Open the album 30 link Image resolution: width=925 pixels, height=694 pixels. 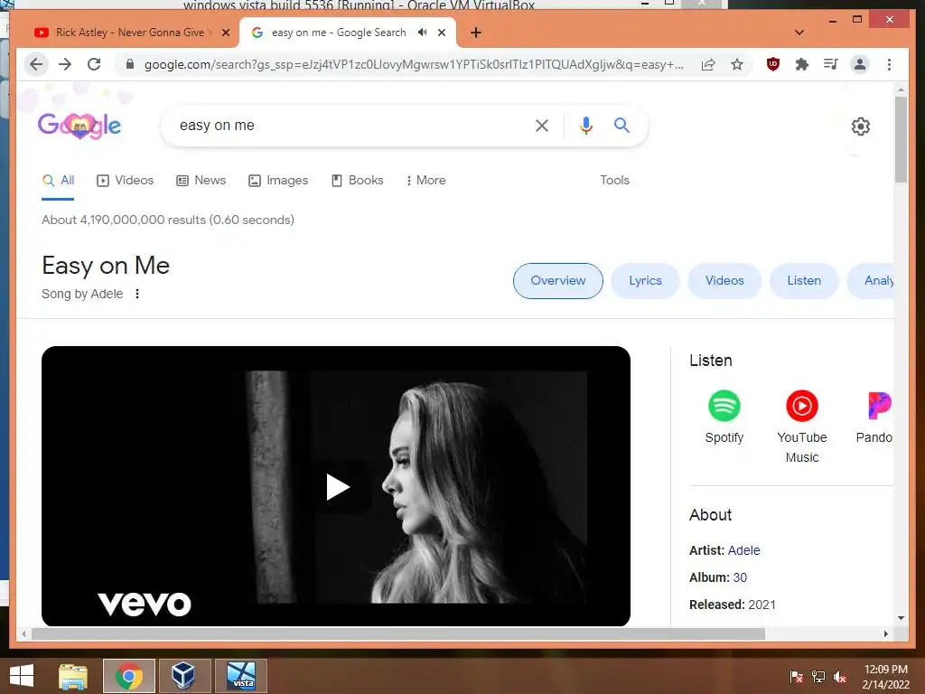pyautogui.click(x=740, y=577)
